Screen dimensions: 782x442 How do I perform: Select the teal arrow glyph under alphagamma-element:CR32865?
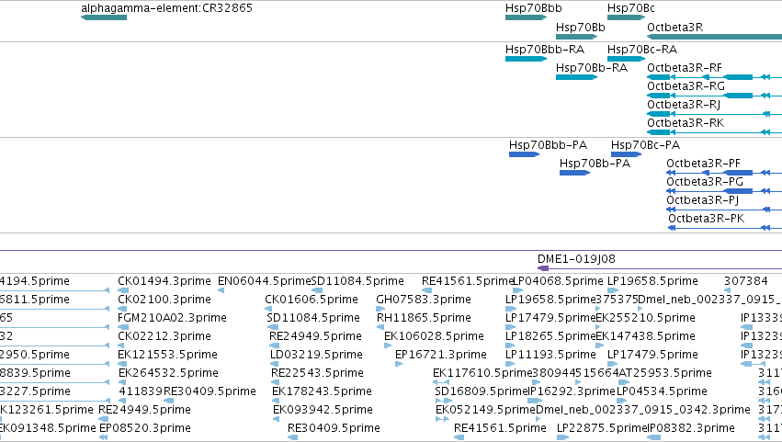[x=104, y=17]
